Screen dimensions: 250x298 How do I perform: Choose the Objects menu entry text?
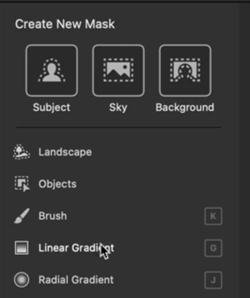(57, 184)
